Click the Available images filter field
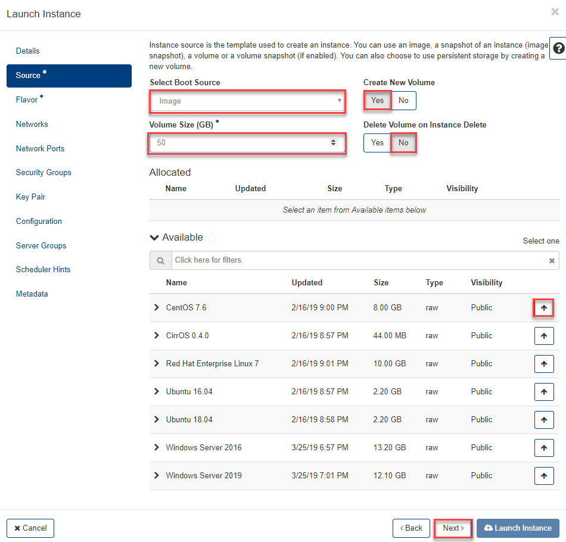Screen dimensions: 566x542 357,260
